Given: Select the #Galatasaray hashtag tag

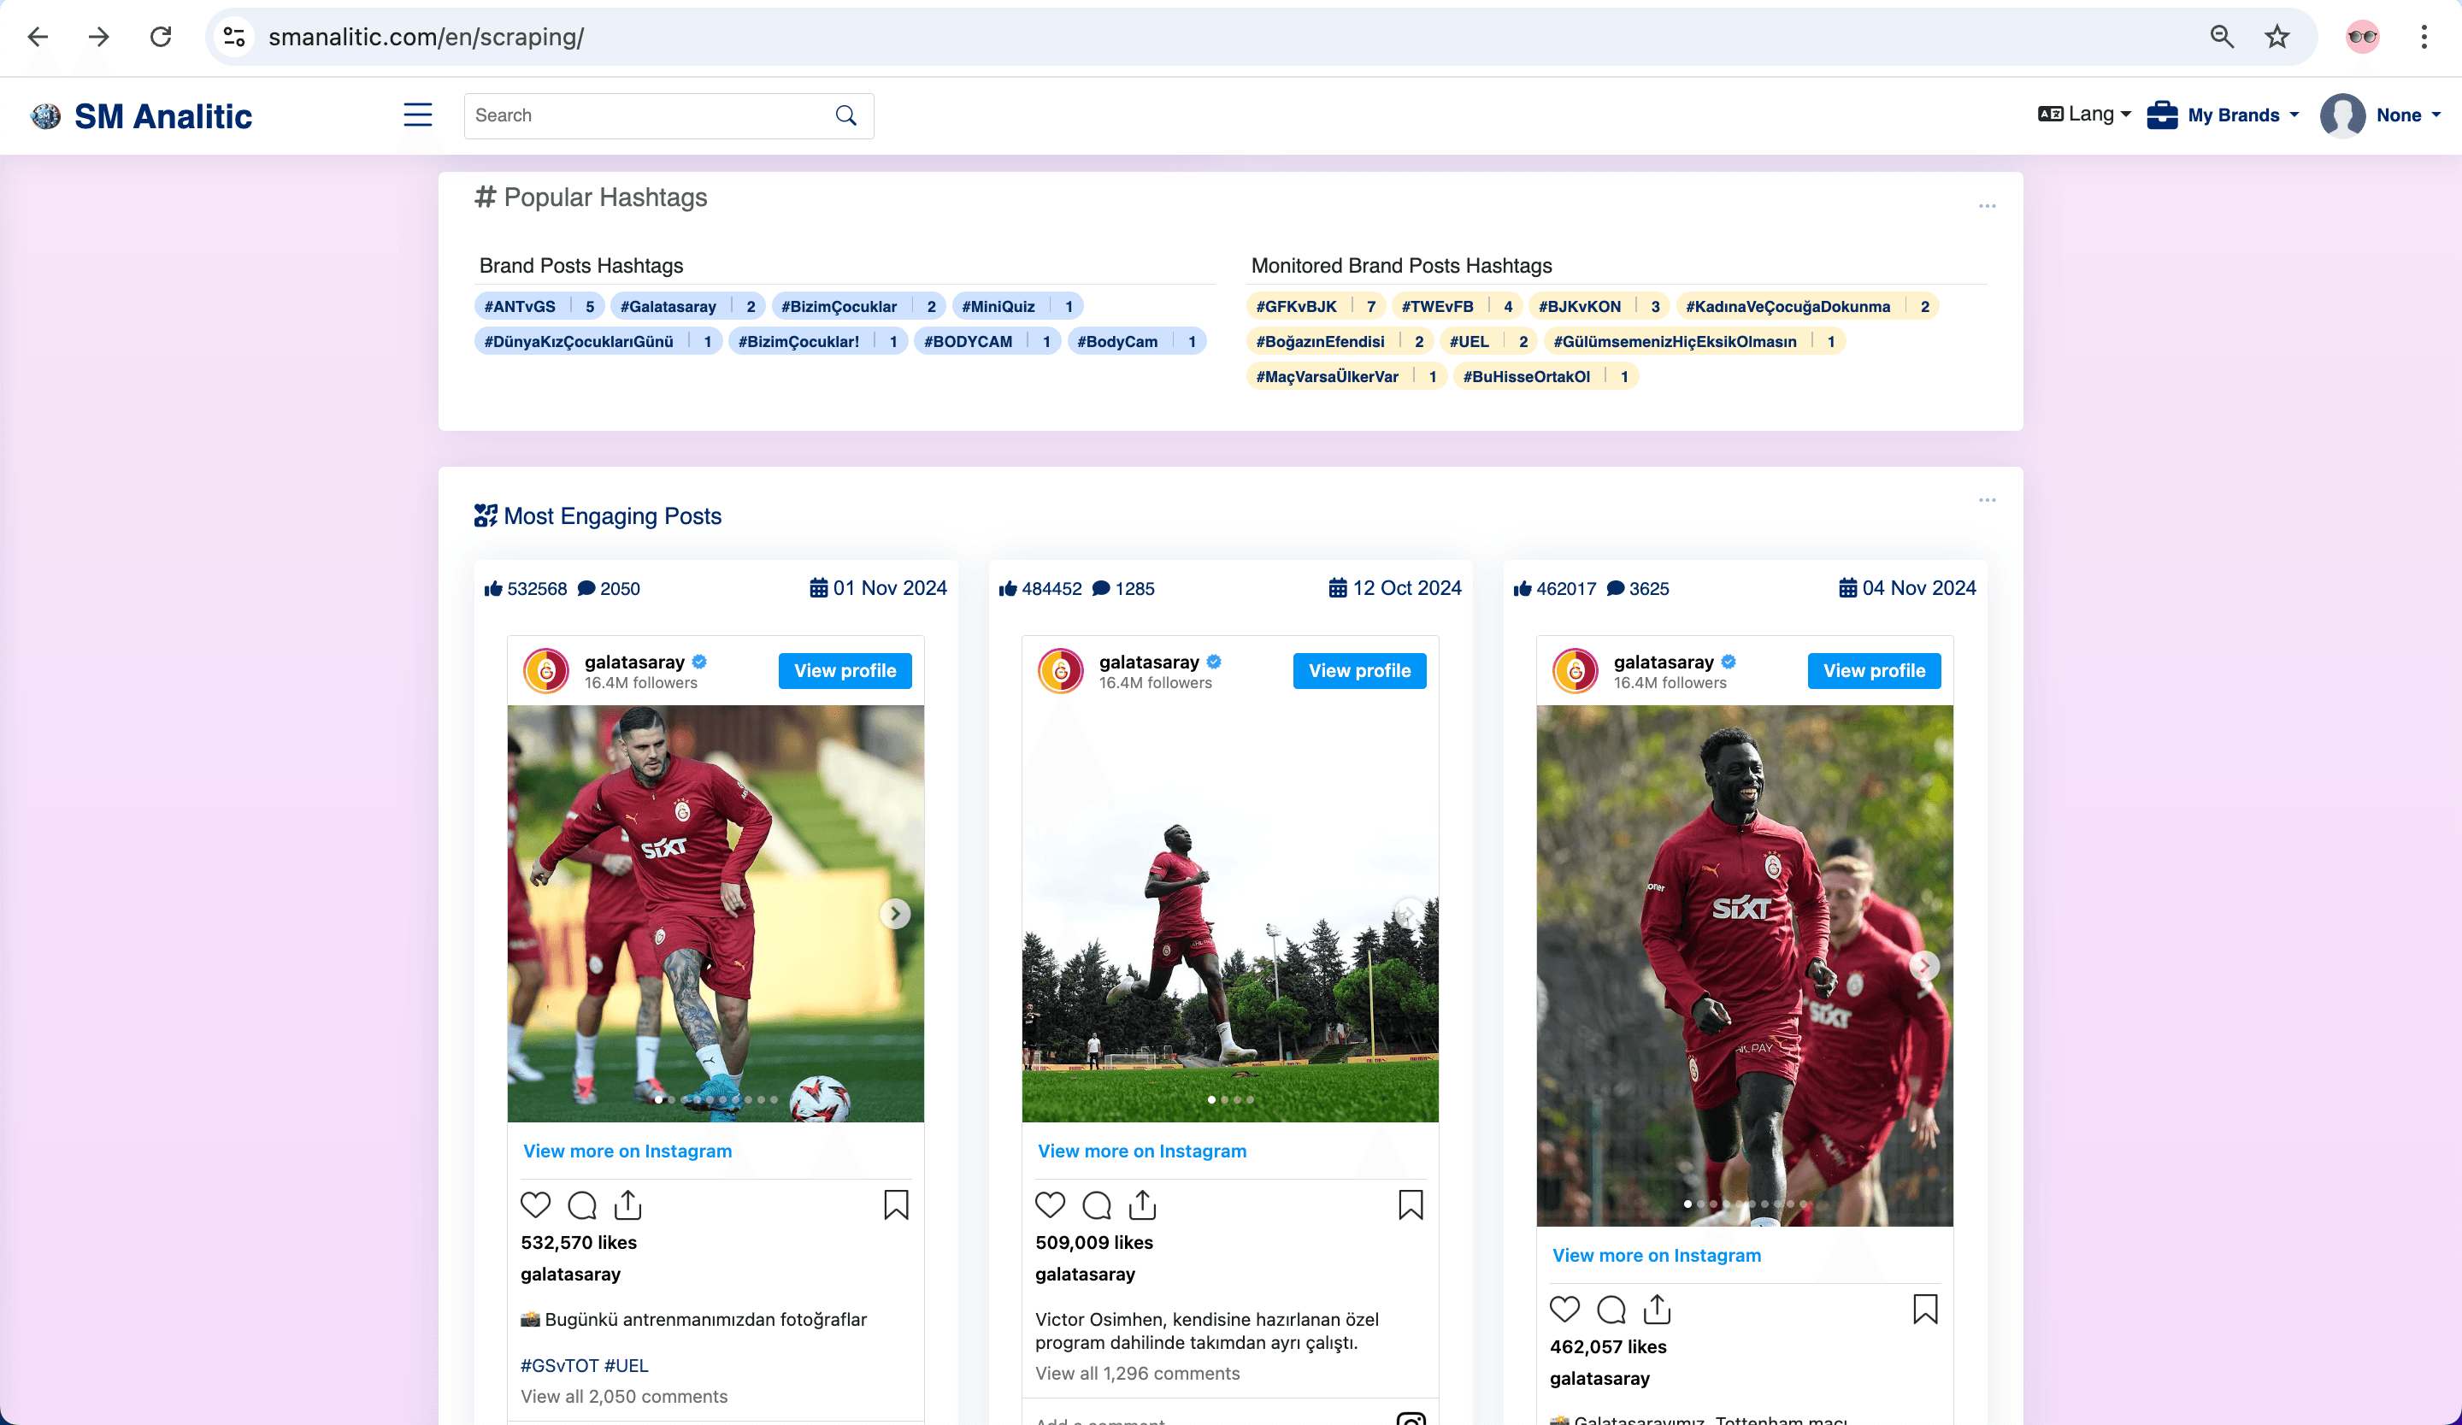Looking at the screenshot, I should [688, 307].
